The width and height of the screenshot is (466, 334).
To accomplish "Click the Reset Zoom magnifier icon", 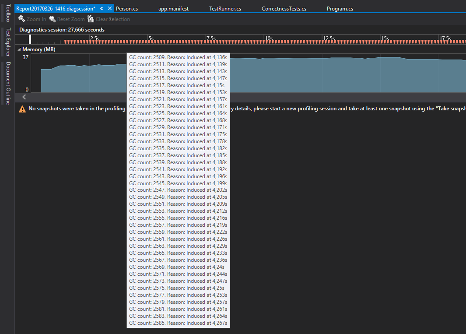I will 53,19.
